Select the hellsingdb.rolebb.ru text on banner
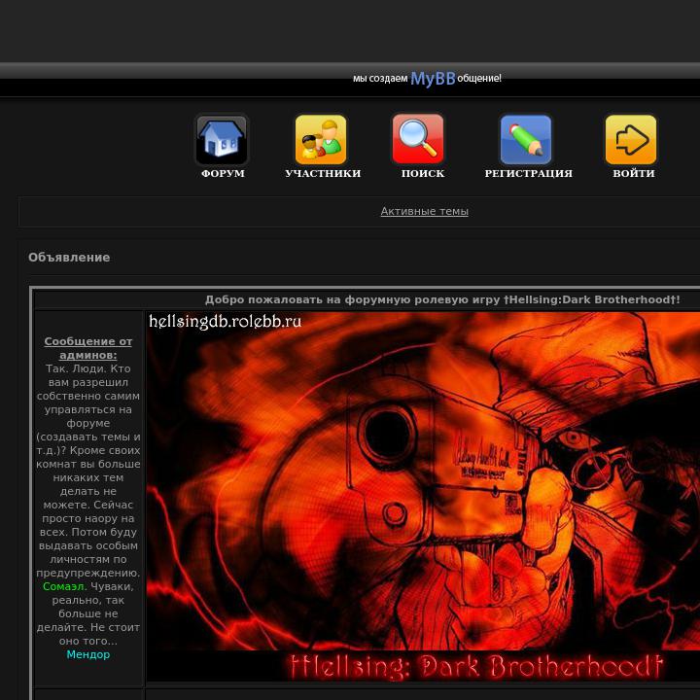700x700 pixels. tap(225, 322)
